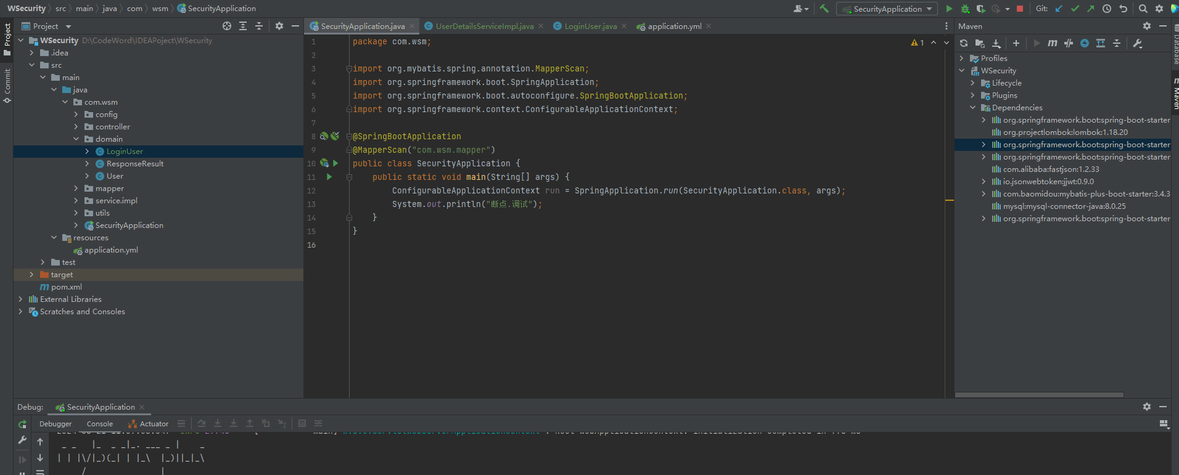The width and height of the screenshot is (1179, 475).
Task: Click the warning indicator in the editor
Action: (x=917, y=43)
